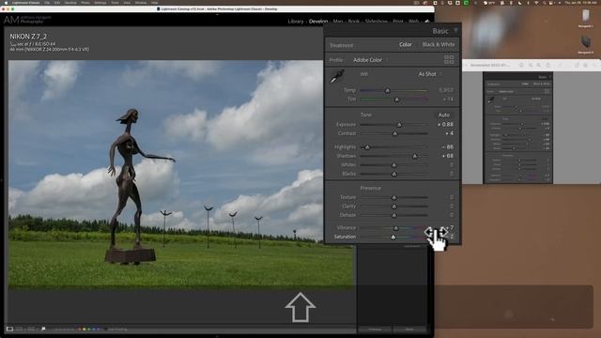The width and height of the screenshot is (601, 338).
Task: Click the Exposure value +0.88
Action: point(445,125)
